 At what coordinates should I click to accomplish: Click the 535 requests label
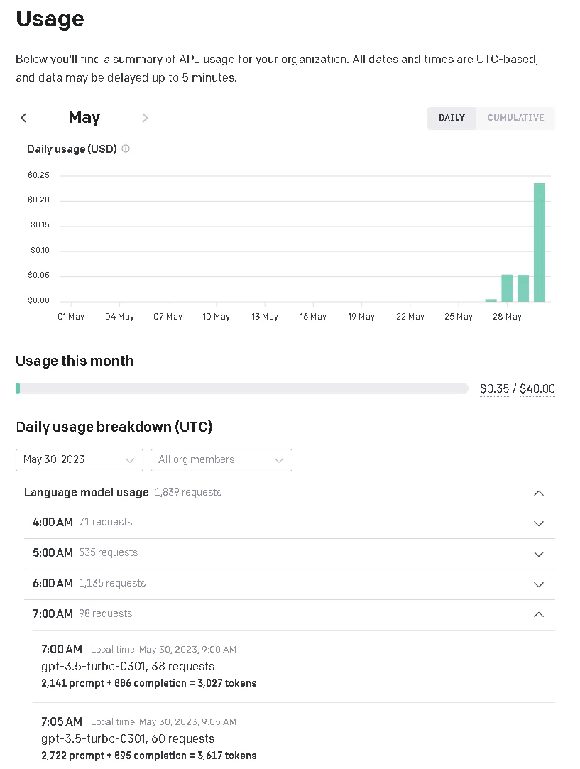(109, 552)
